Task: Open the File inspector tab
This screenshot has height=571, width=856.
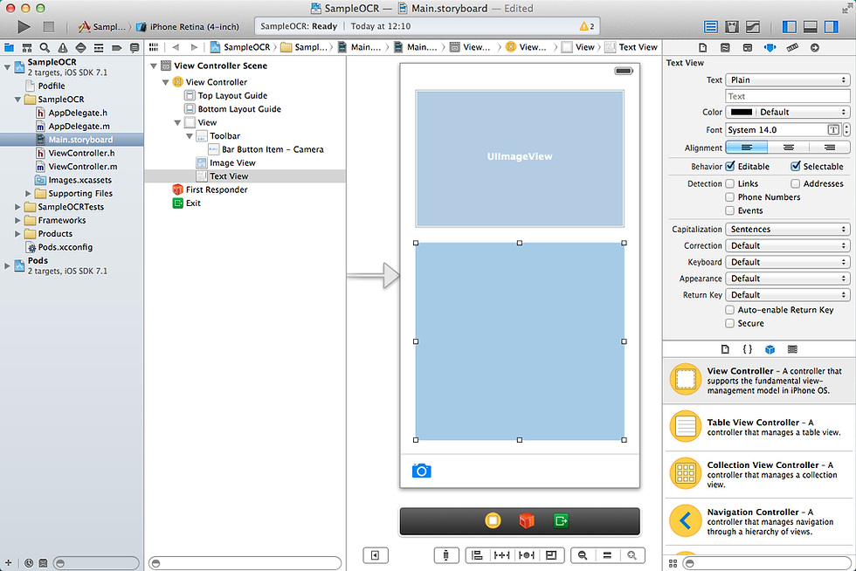Action: pyautogui.click(x=702, y=47)
